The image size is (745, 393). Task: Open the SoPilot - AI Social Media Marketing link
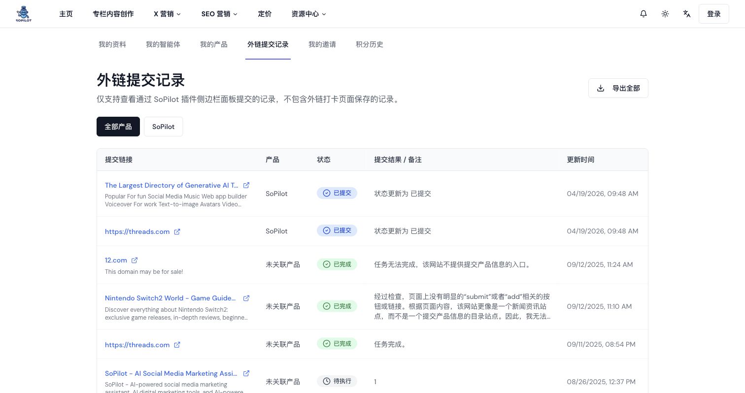[x=171, y=373]
